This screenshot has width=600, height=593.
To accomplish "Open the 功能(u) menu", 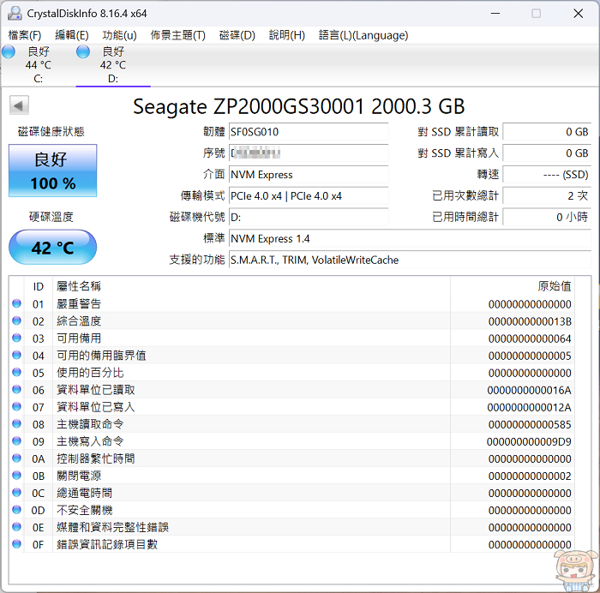I will point(119,35).
